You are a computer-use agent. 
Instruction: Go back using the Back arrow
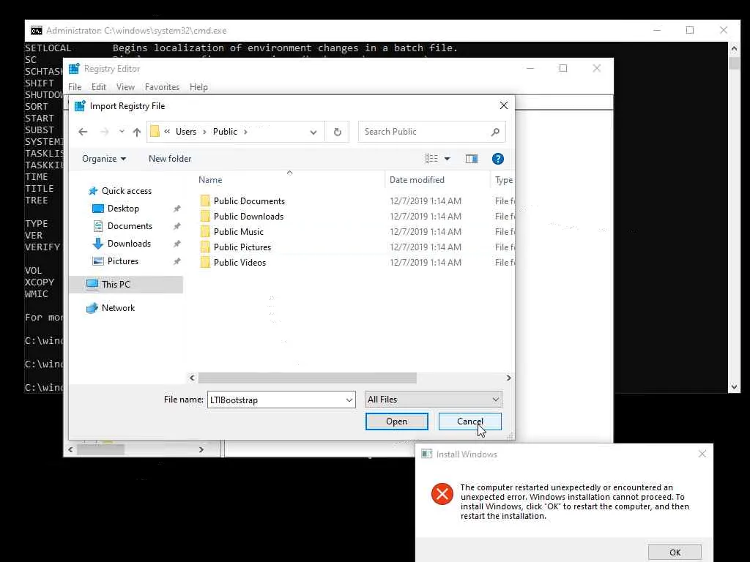point(83,132)
